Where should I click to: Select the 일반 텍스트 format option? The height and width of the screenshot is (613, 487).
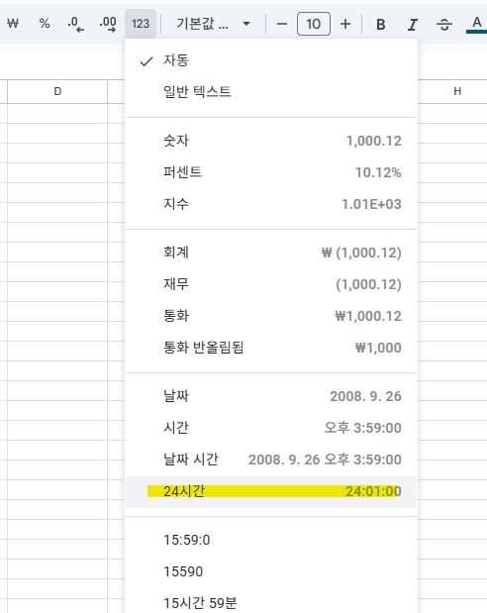271,92
